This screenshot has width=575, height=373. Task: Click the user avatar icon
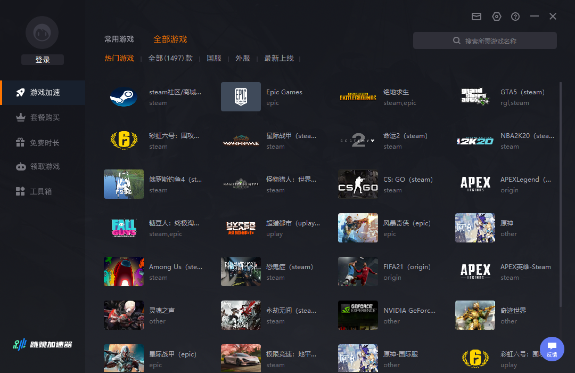point(42,33)
